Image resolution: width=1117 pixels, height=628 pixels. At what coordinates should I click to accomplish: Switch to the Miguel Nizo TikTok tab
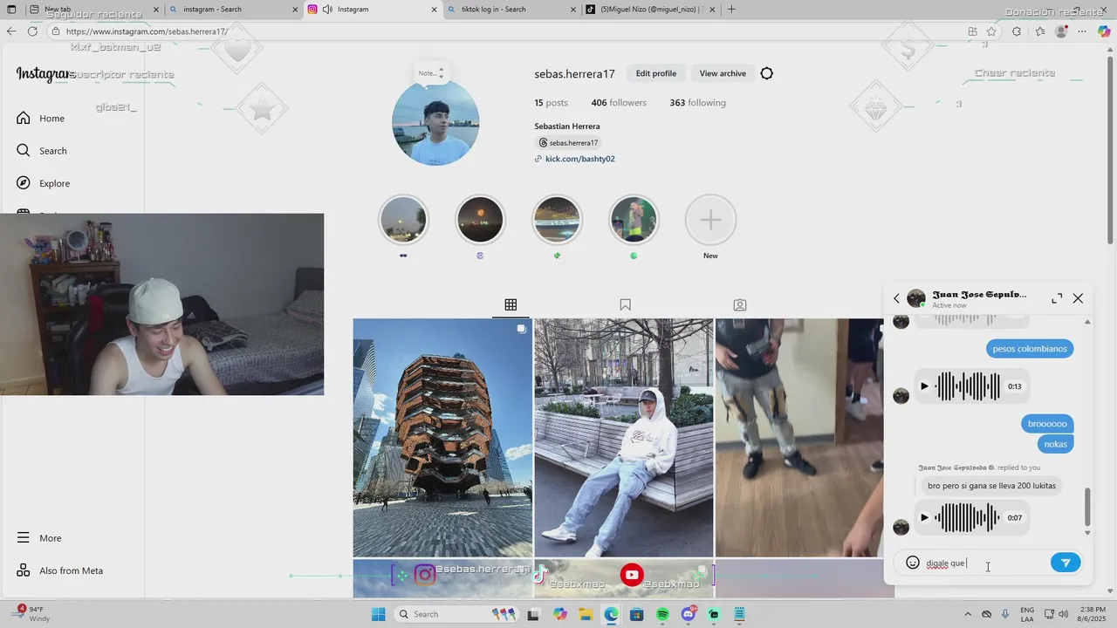click(x=649, y=10)
